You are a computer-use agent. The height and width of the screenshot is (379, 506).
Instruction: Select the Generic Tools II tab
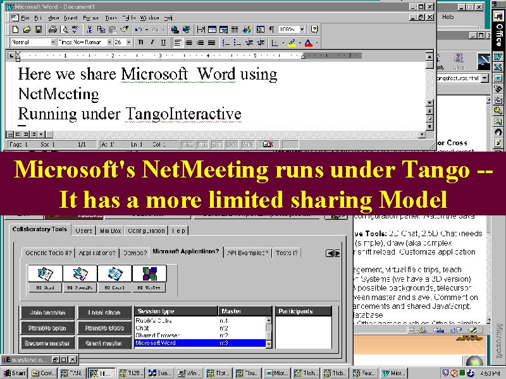49,253
